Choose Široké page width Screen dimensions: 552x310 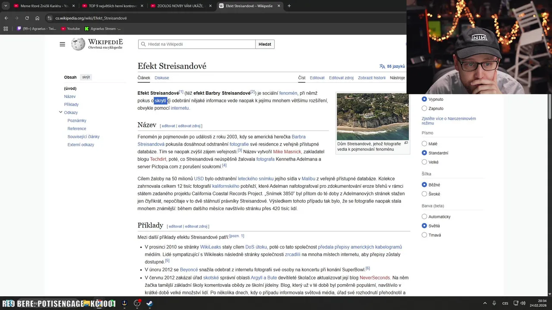pyautogui.click(x=424, y=194)
